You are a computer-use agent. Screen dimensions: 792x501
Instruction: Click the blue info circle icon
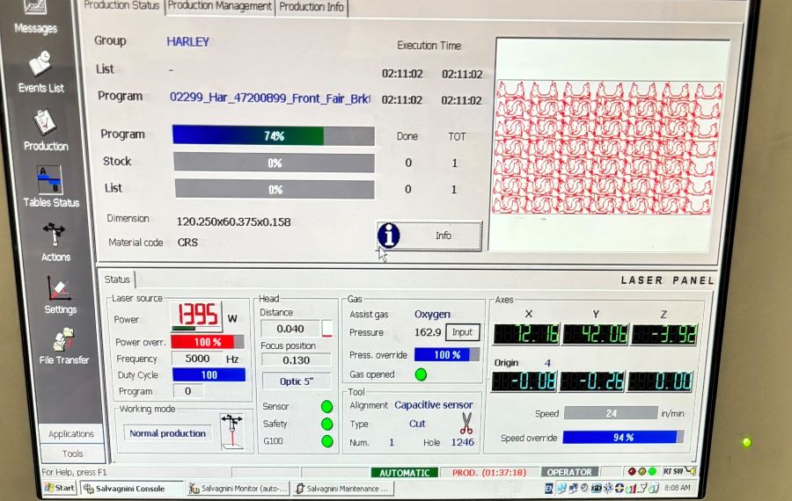pos(388,235)
